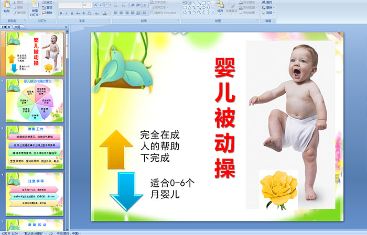
Task: Align text right
Action: click(127, 13)
